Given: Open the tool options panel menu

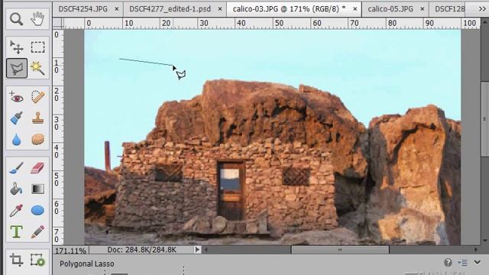Looking at the screenshot, I should pyautogui.click(x=462, y=263).
